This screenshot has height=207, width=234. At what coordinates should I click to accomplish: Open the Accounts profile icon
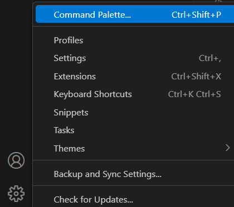tap(16, 160)
